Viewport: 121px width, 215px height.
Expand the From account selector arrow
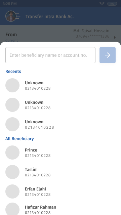(x=115, y=37)
